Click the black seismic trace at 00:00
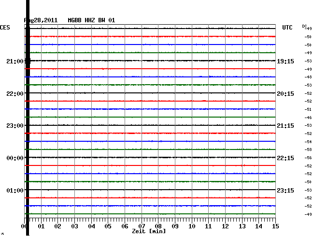The height and width of the screenshot is (239, 314). click(x=150, y=157)
